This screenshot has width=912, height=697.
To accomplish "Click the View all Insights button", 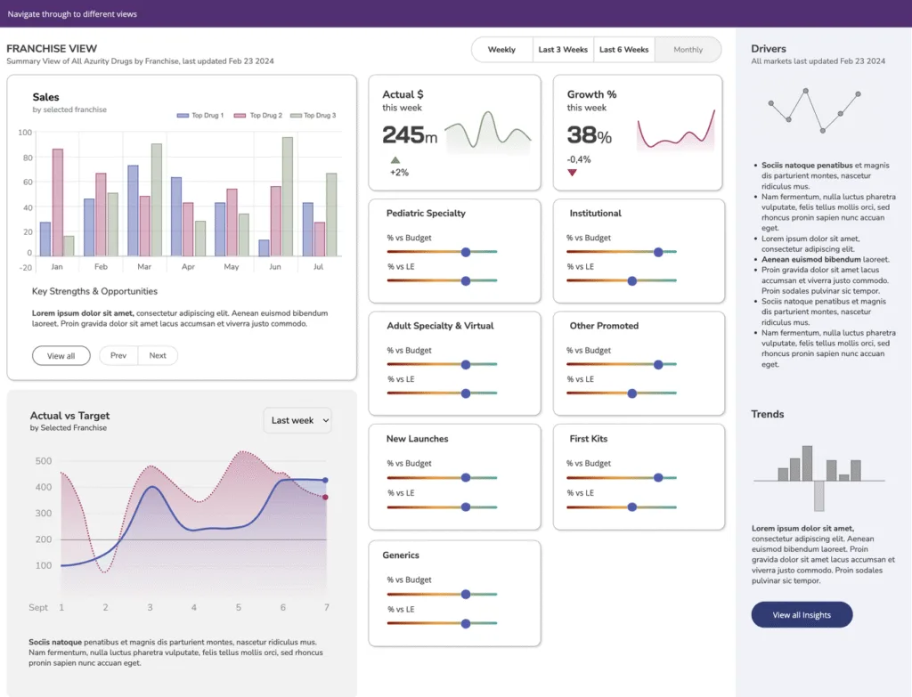I will (x=802, y=615).
